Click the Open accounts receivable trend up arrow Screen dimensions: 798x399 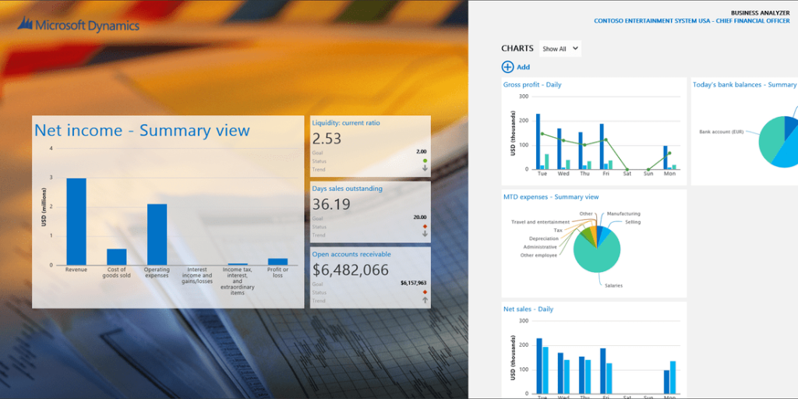tap(425, 299)
